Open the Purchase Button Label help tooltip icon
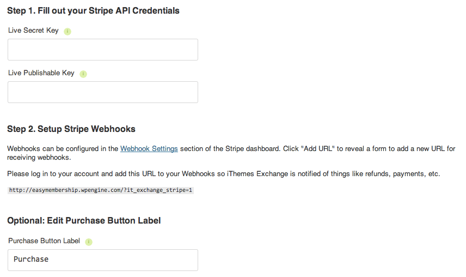466x277 pixels. tap(89, 242)
